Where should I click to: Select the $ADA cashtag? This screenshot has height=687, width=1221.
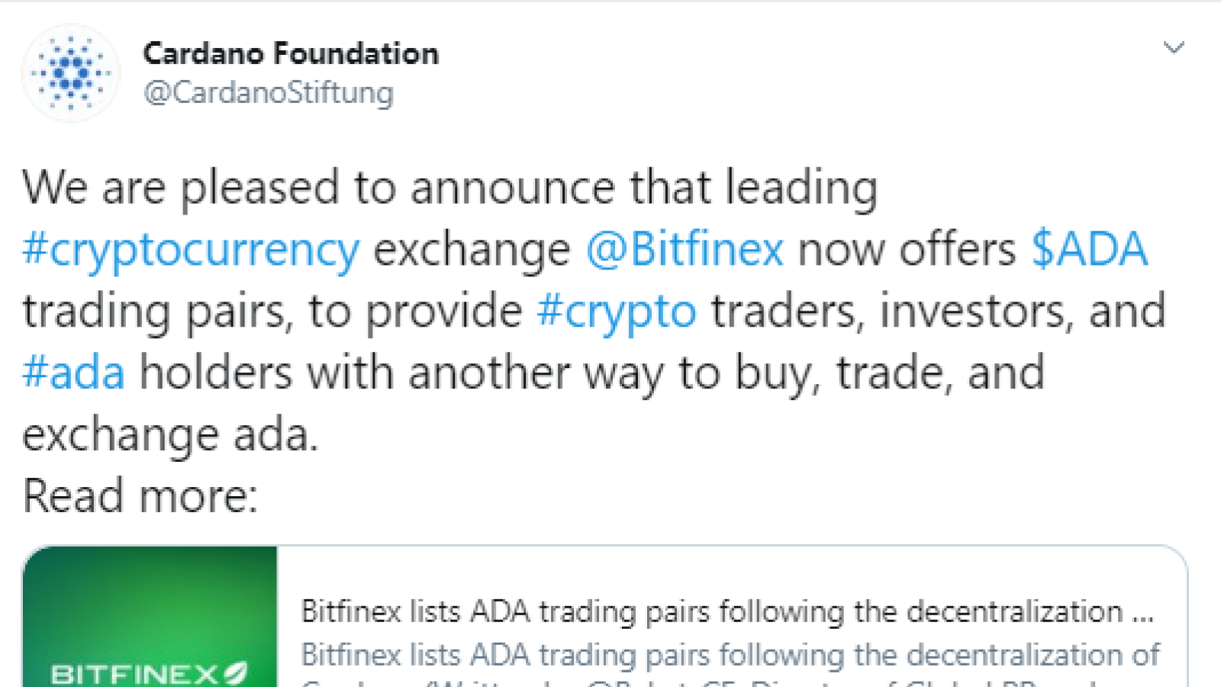[x=1089, y=249]
